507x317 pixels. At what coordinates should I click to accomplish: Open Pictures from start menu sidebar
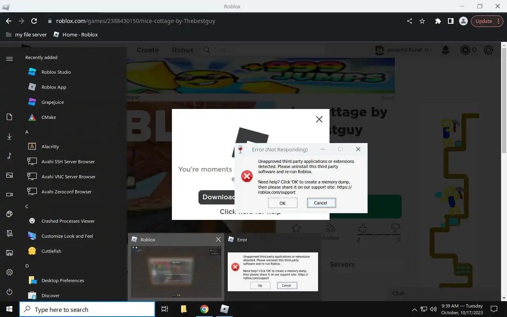pyautogui.click(x=10, y=175)
